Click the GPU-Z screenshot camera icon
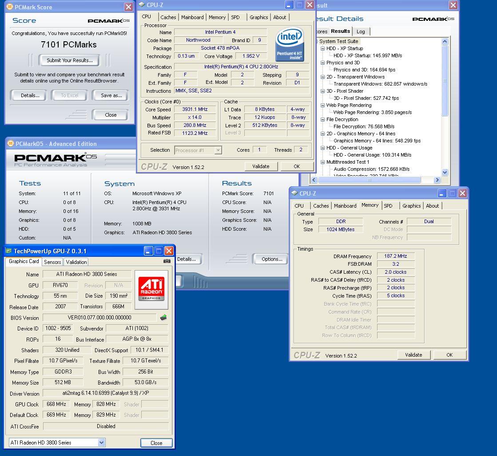The height and width of the screenshot is (456, 497). (x=167, y=261)
